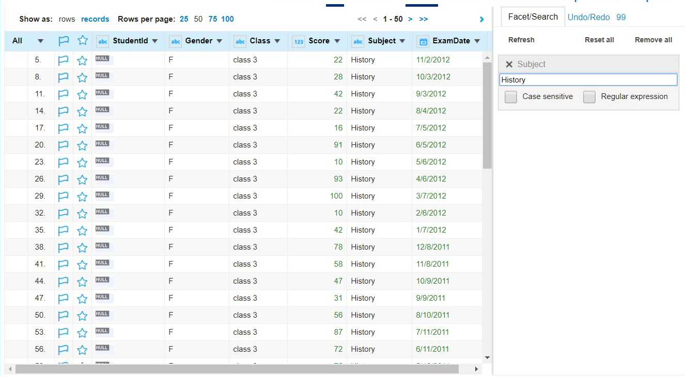This screenshot has width=685, height=377.
Task: Flag row 26
Action: pos(64,179)
